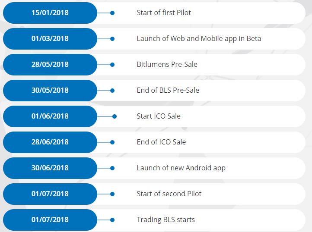This screenshot has width=312, height=232.
Task: Click the timeline dot next to 01/06/2018
Action: coord(115,116)
